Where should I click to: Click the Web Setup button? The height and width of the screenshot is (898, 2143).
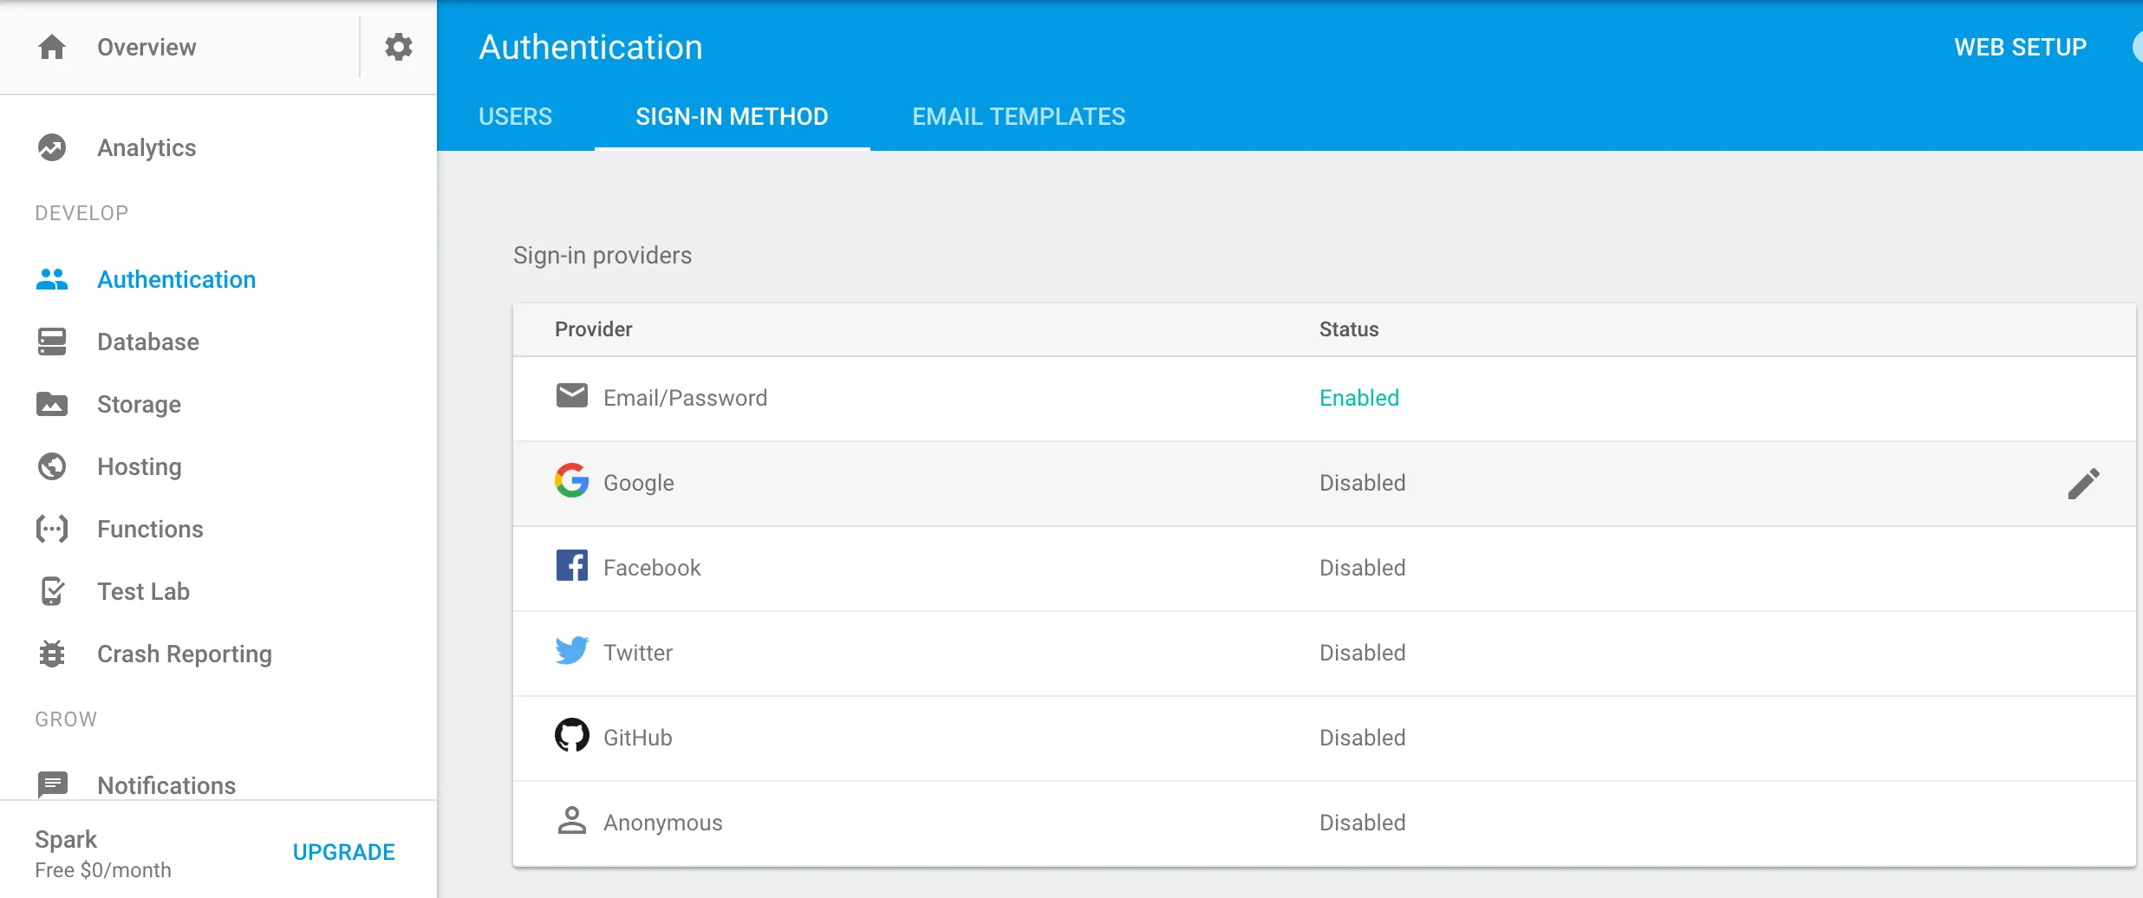click(x=2020, y=47)
